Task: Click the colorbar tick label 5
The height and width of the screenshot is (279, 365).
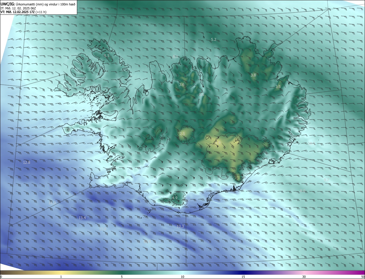Action: pyautogui.click(x=122, y=277)
